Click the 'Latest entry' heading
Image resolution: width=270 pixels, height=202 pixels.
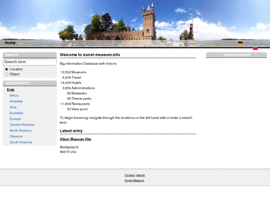(x=71, y=131)
